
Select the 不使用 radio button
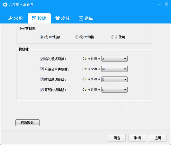coord(112,37)
